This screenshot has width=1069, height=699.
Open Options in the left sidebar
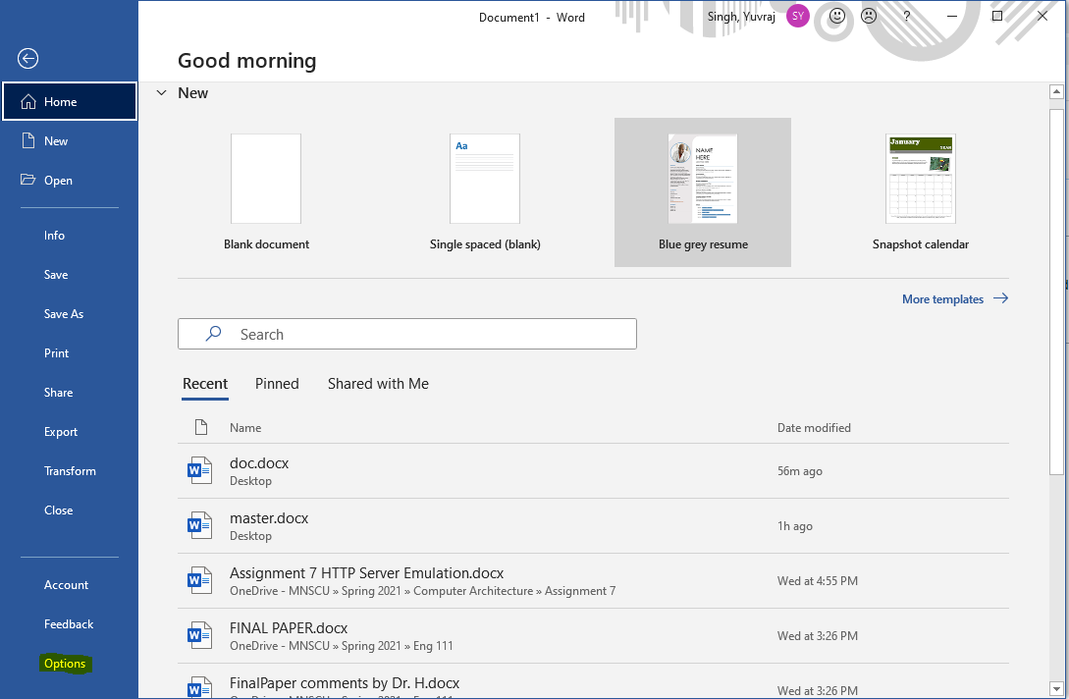(65, 664)
